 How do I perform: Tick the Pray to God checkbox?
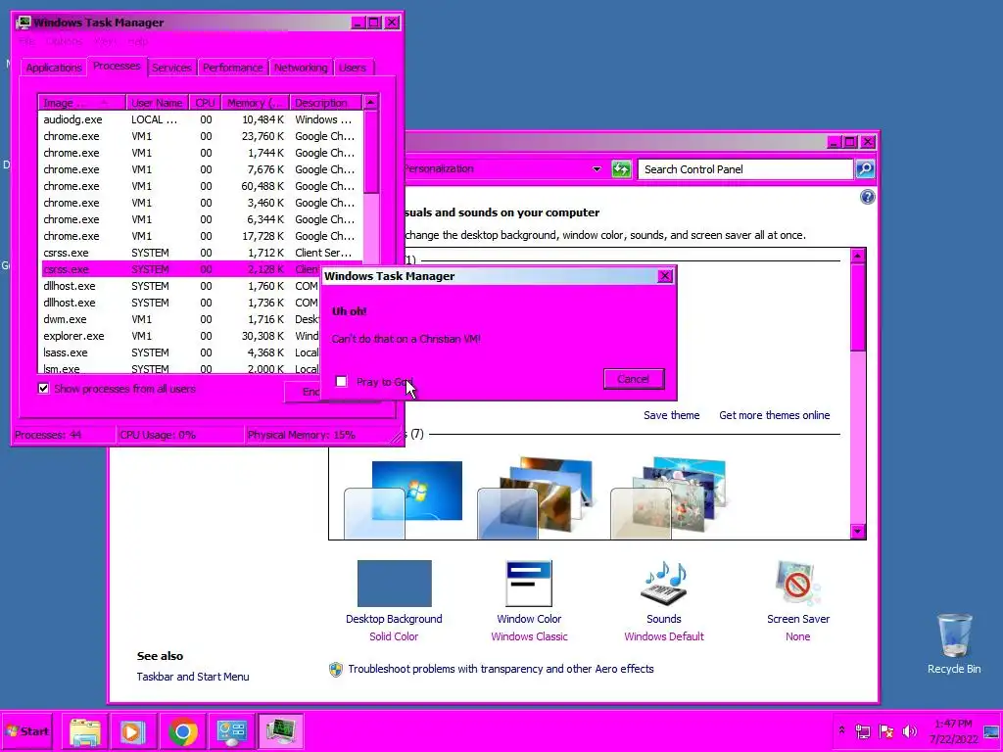[341, 382]
